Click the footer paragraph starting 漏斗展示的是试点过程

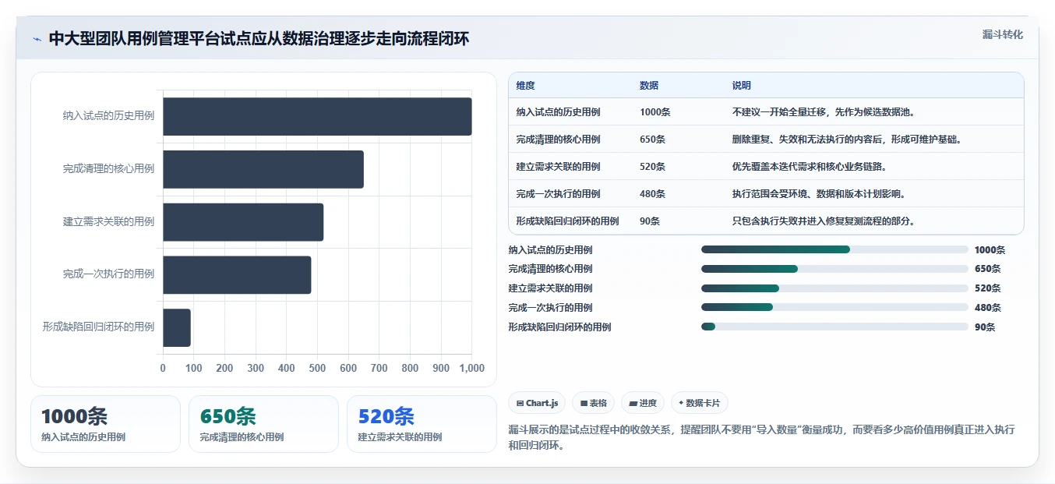click(x=761, y=437)
